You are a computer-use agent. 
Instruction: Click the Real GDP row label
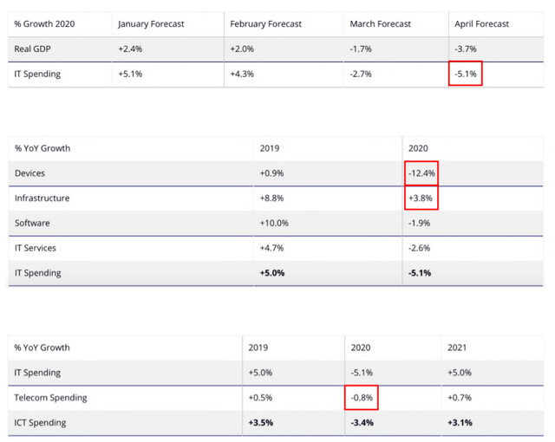click(32, 49)
